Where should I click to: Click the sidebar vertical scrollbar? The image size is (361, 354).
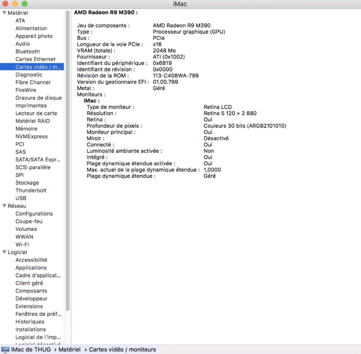tap(67, 161)
